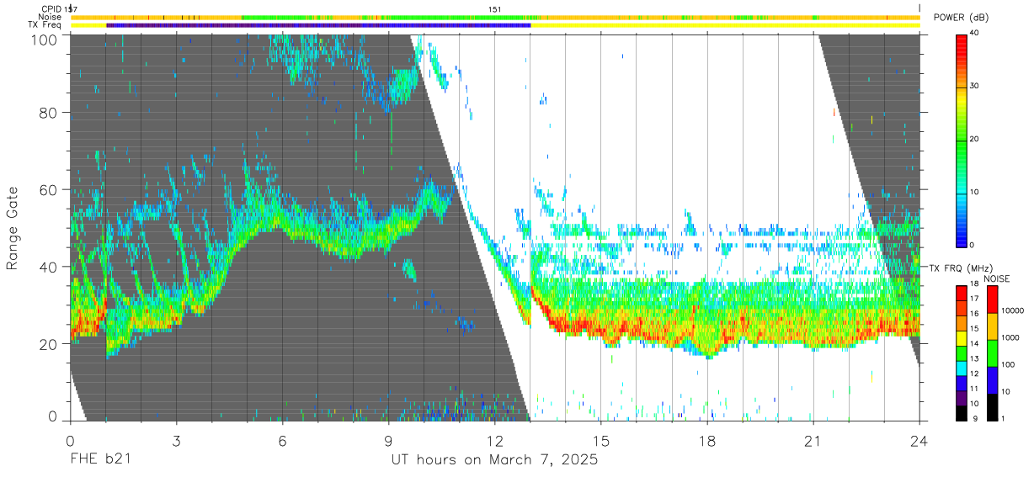Pick the blue segment of noise legend
Screen dimensions: 1034x477
[991, 380]
